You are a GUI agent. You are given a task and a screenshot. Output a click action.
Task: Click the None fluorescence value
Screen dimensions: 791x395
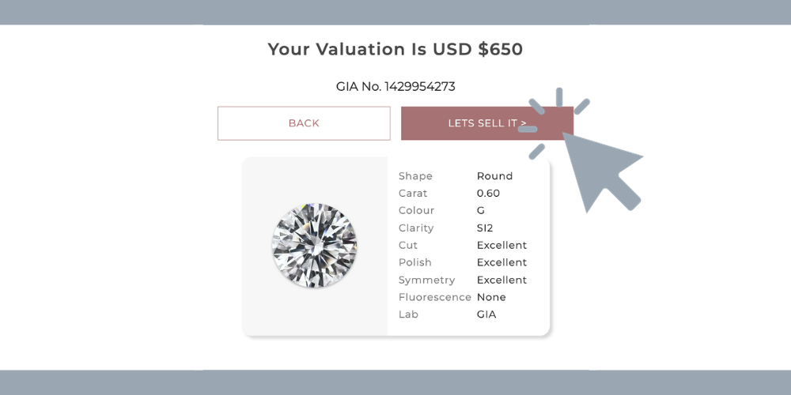pyautogui.click(x=491, y=297)
